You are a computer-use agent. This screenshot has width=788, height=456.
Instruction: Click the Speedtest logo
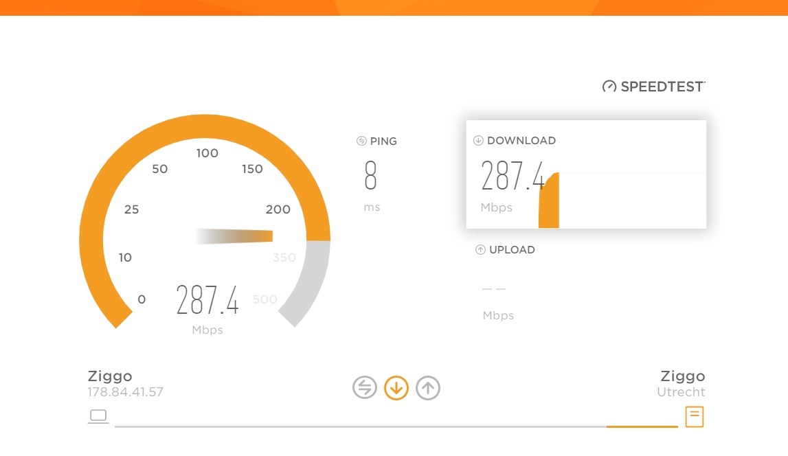tap(653, 87)
